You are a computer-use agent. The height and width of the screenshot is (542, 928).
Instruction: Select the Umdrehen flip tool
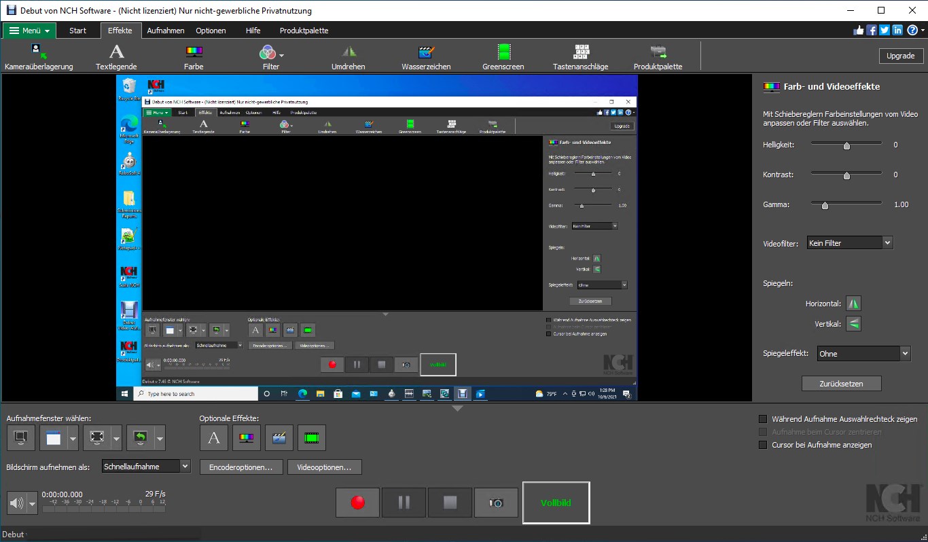pyautogui.click(x=349, y=56)
